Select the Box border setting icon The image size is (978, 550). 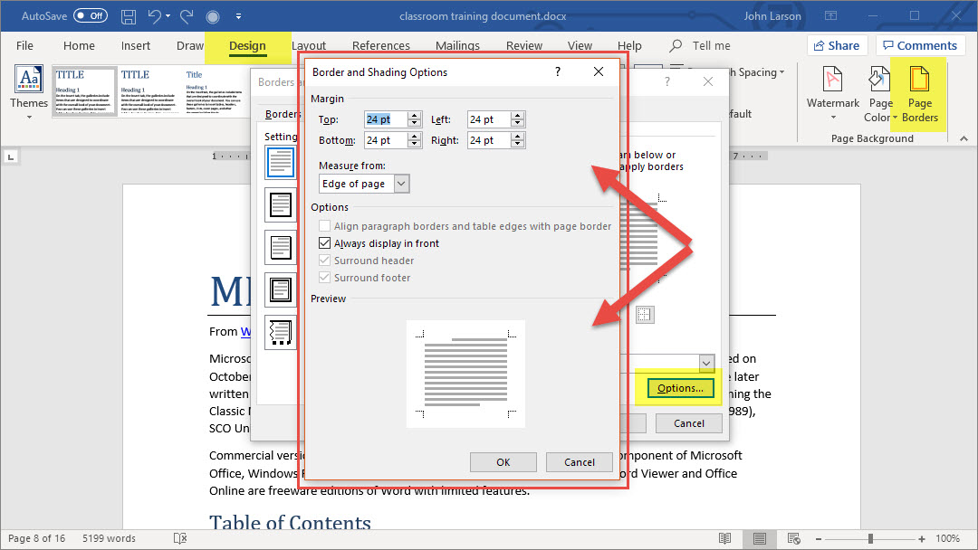280,204
